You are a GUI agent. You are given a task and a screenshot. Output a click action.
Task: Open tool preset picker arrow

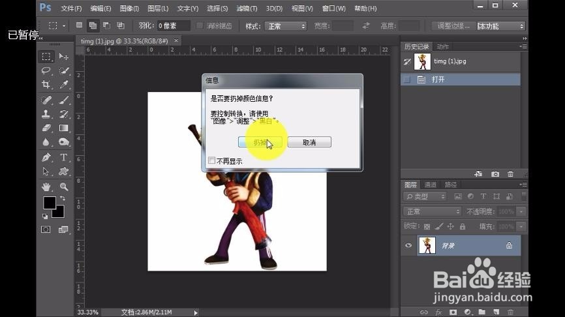click(x=64, y=25)
